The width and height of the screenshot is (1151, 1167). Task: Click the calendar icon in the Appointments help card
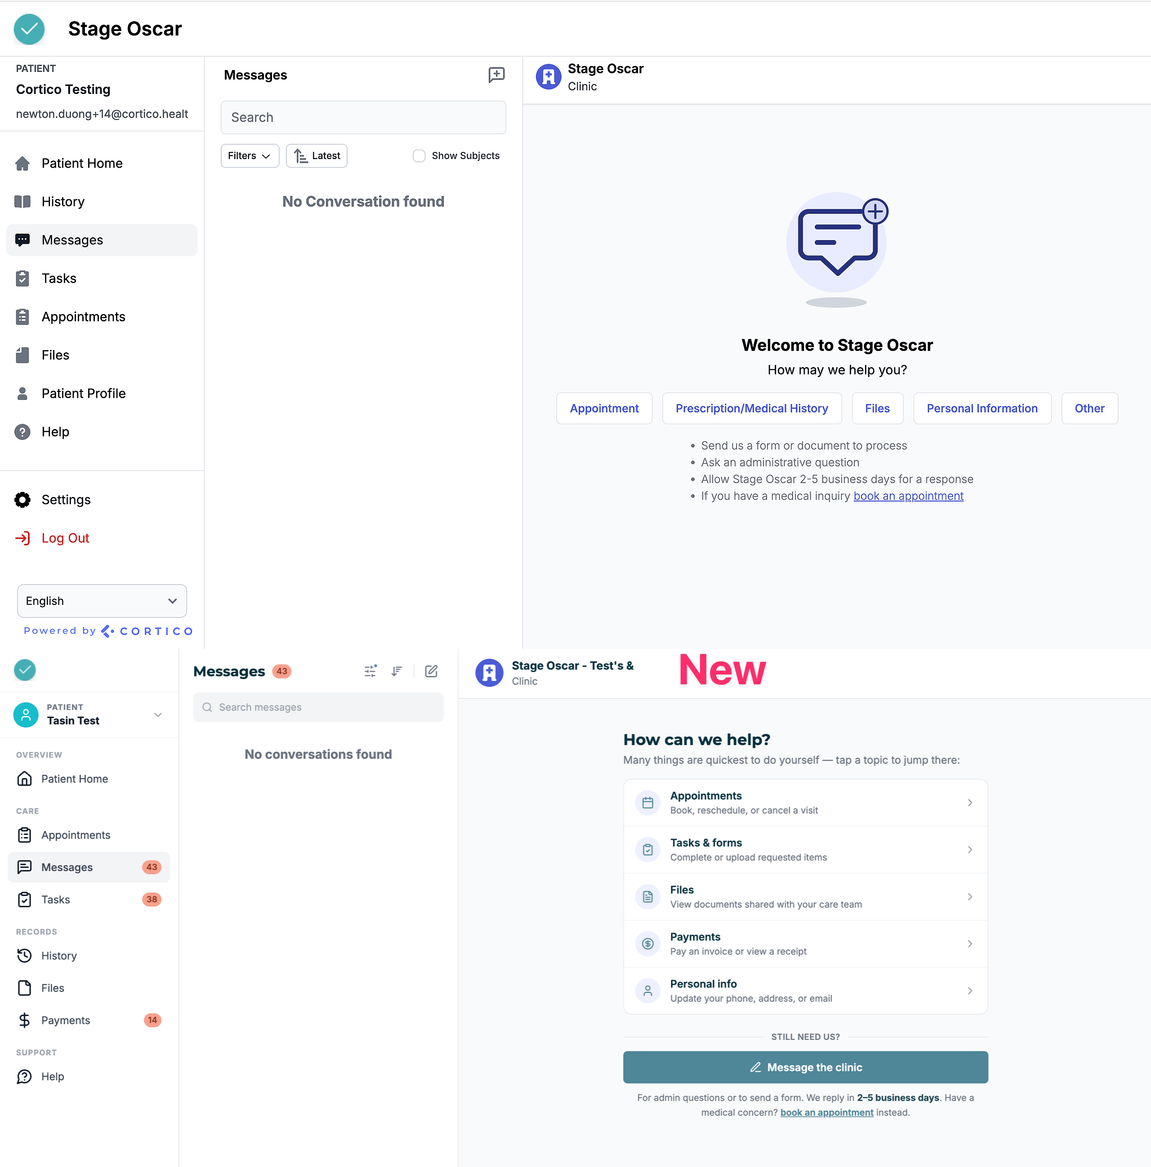click(x=647, y=803)
